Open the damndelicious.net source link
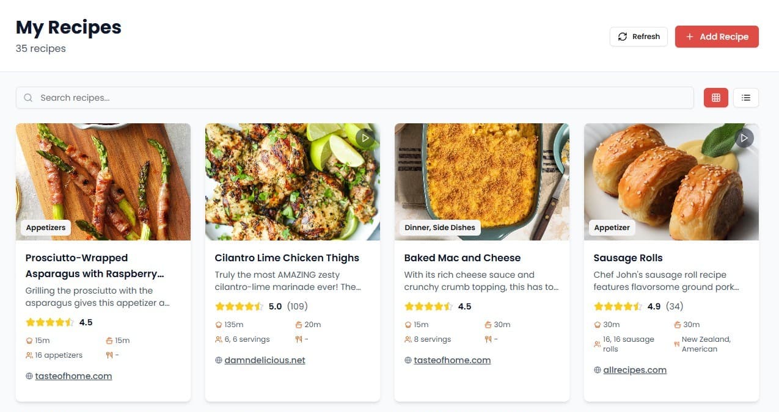This screenshot has height=412, width=779. pos(265,360)
